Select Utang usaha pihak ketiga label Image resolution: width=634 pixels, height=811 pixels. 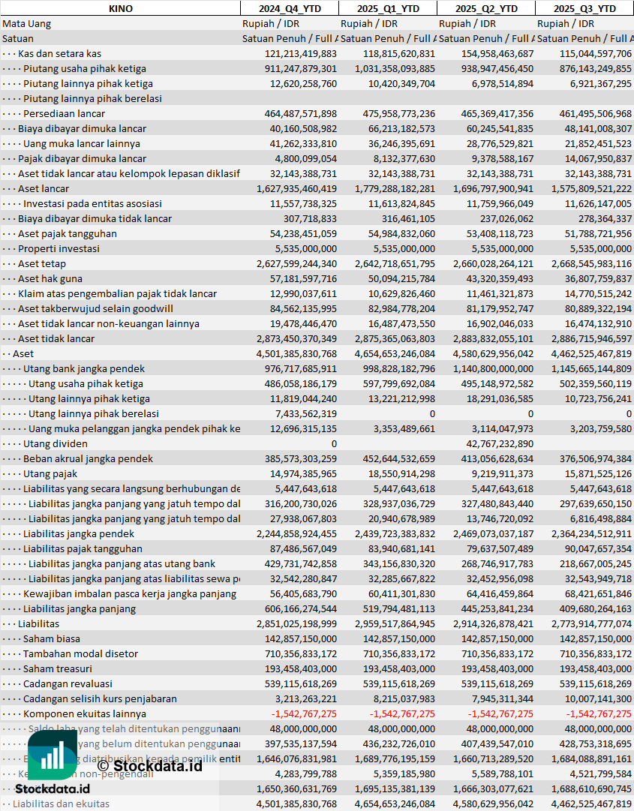tap(86, 384)
